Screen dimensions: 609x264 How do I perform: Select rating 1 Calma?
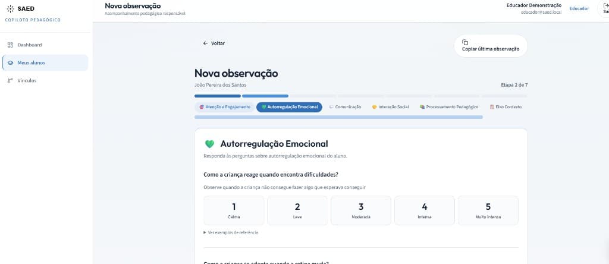[234, 210]
